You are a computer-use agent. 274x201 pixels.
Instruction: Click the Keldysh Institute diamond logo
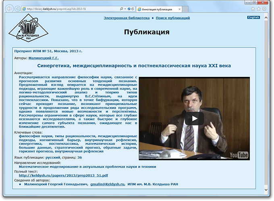[x=28, y=28]
